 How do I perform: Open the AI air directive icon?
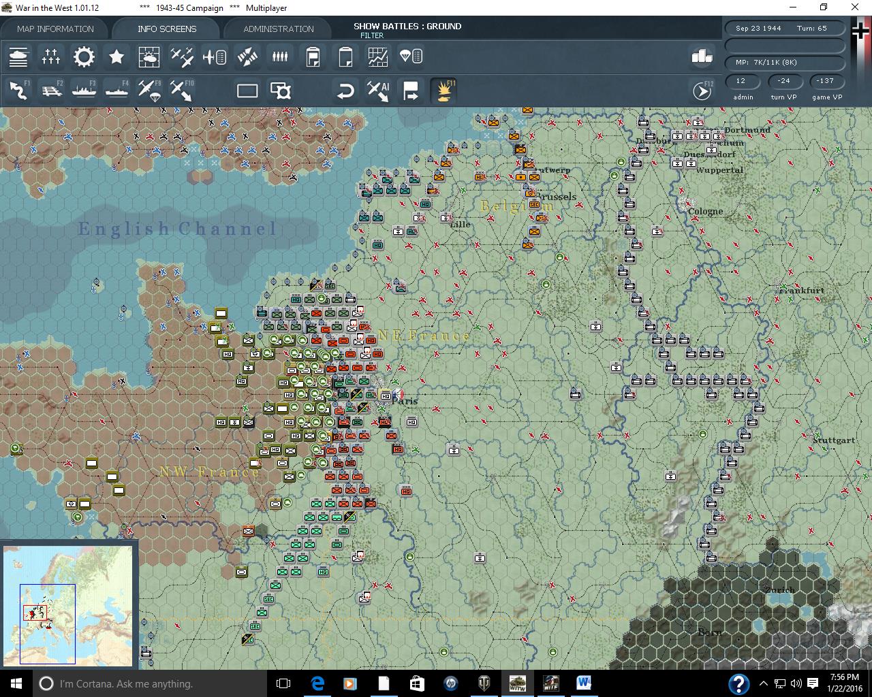(x=378, y=91)
